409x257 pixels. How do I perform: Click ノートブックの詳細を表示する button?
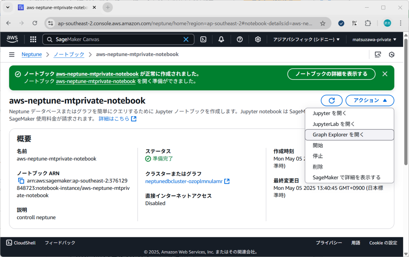pyautogui.click(x=331, y=74)
